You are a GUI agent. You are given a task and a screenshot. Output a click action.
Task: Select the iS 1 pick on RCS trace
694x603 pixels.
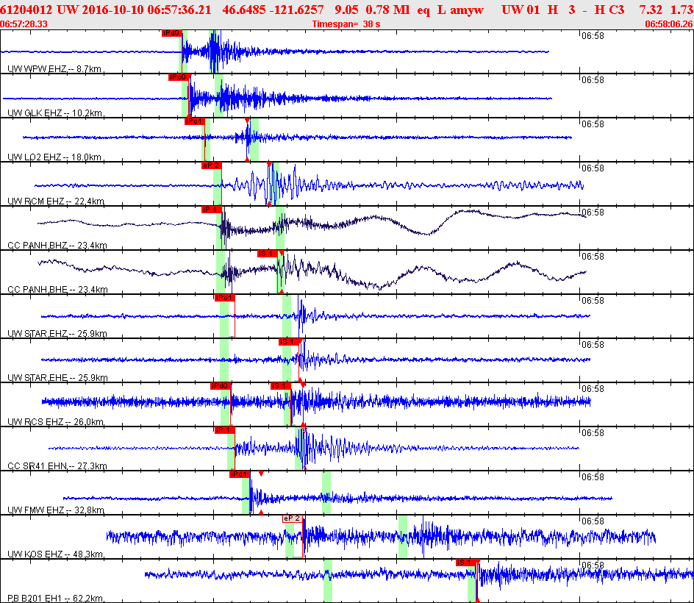coord(281,386)
